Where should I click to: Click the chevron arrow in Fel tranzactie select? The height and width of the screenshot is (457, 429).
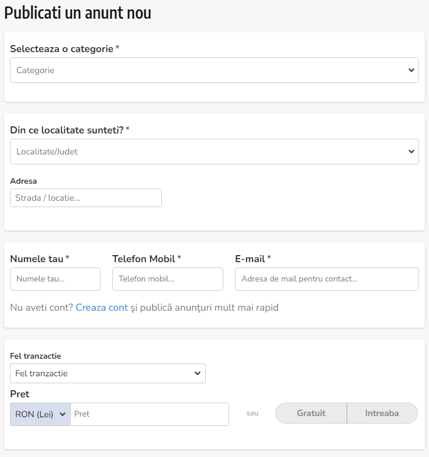pyautogui.click(x=198, y=373)
